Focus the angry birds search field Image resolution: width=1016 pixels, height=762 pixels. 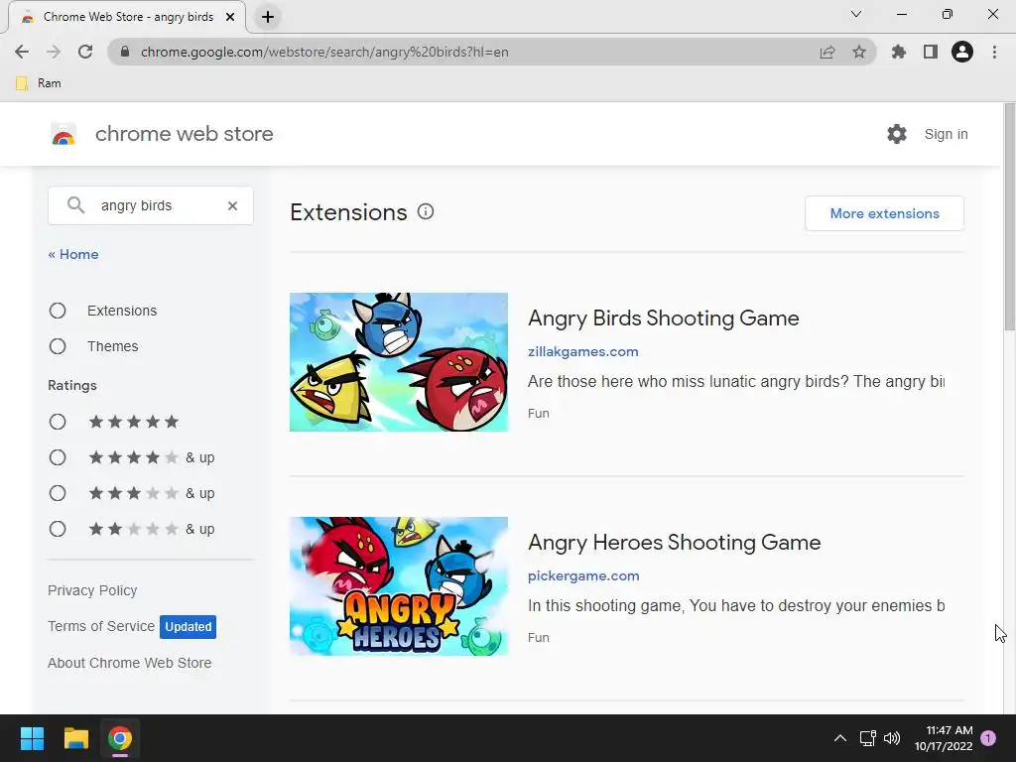(x=151, y=205)
